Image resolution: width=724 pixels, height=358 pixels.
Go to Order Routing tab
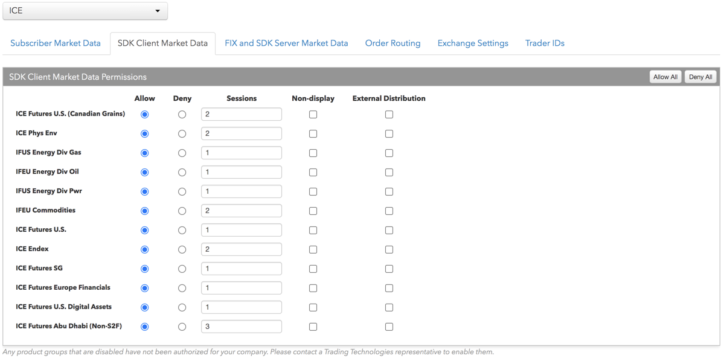(392, 43)
